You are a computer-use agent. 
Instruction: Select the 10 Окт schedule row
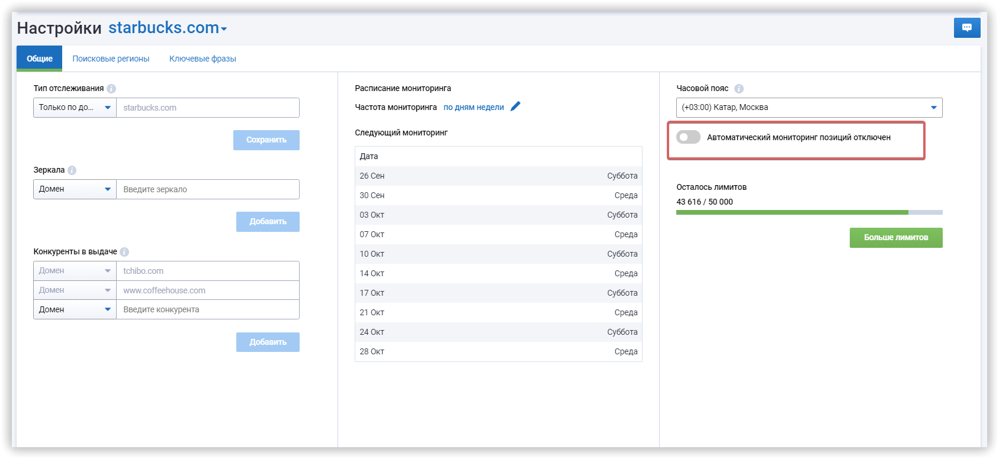(499, 254)
